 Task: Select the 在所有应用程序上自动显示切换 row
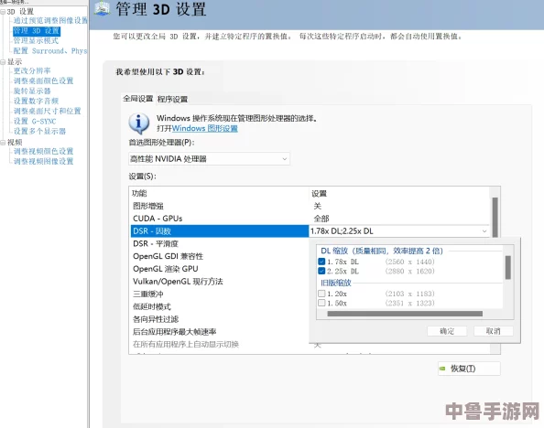220,344
